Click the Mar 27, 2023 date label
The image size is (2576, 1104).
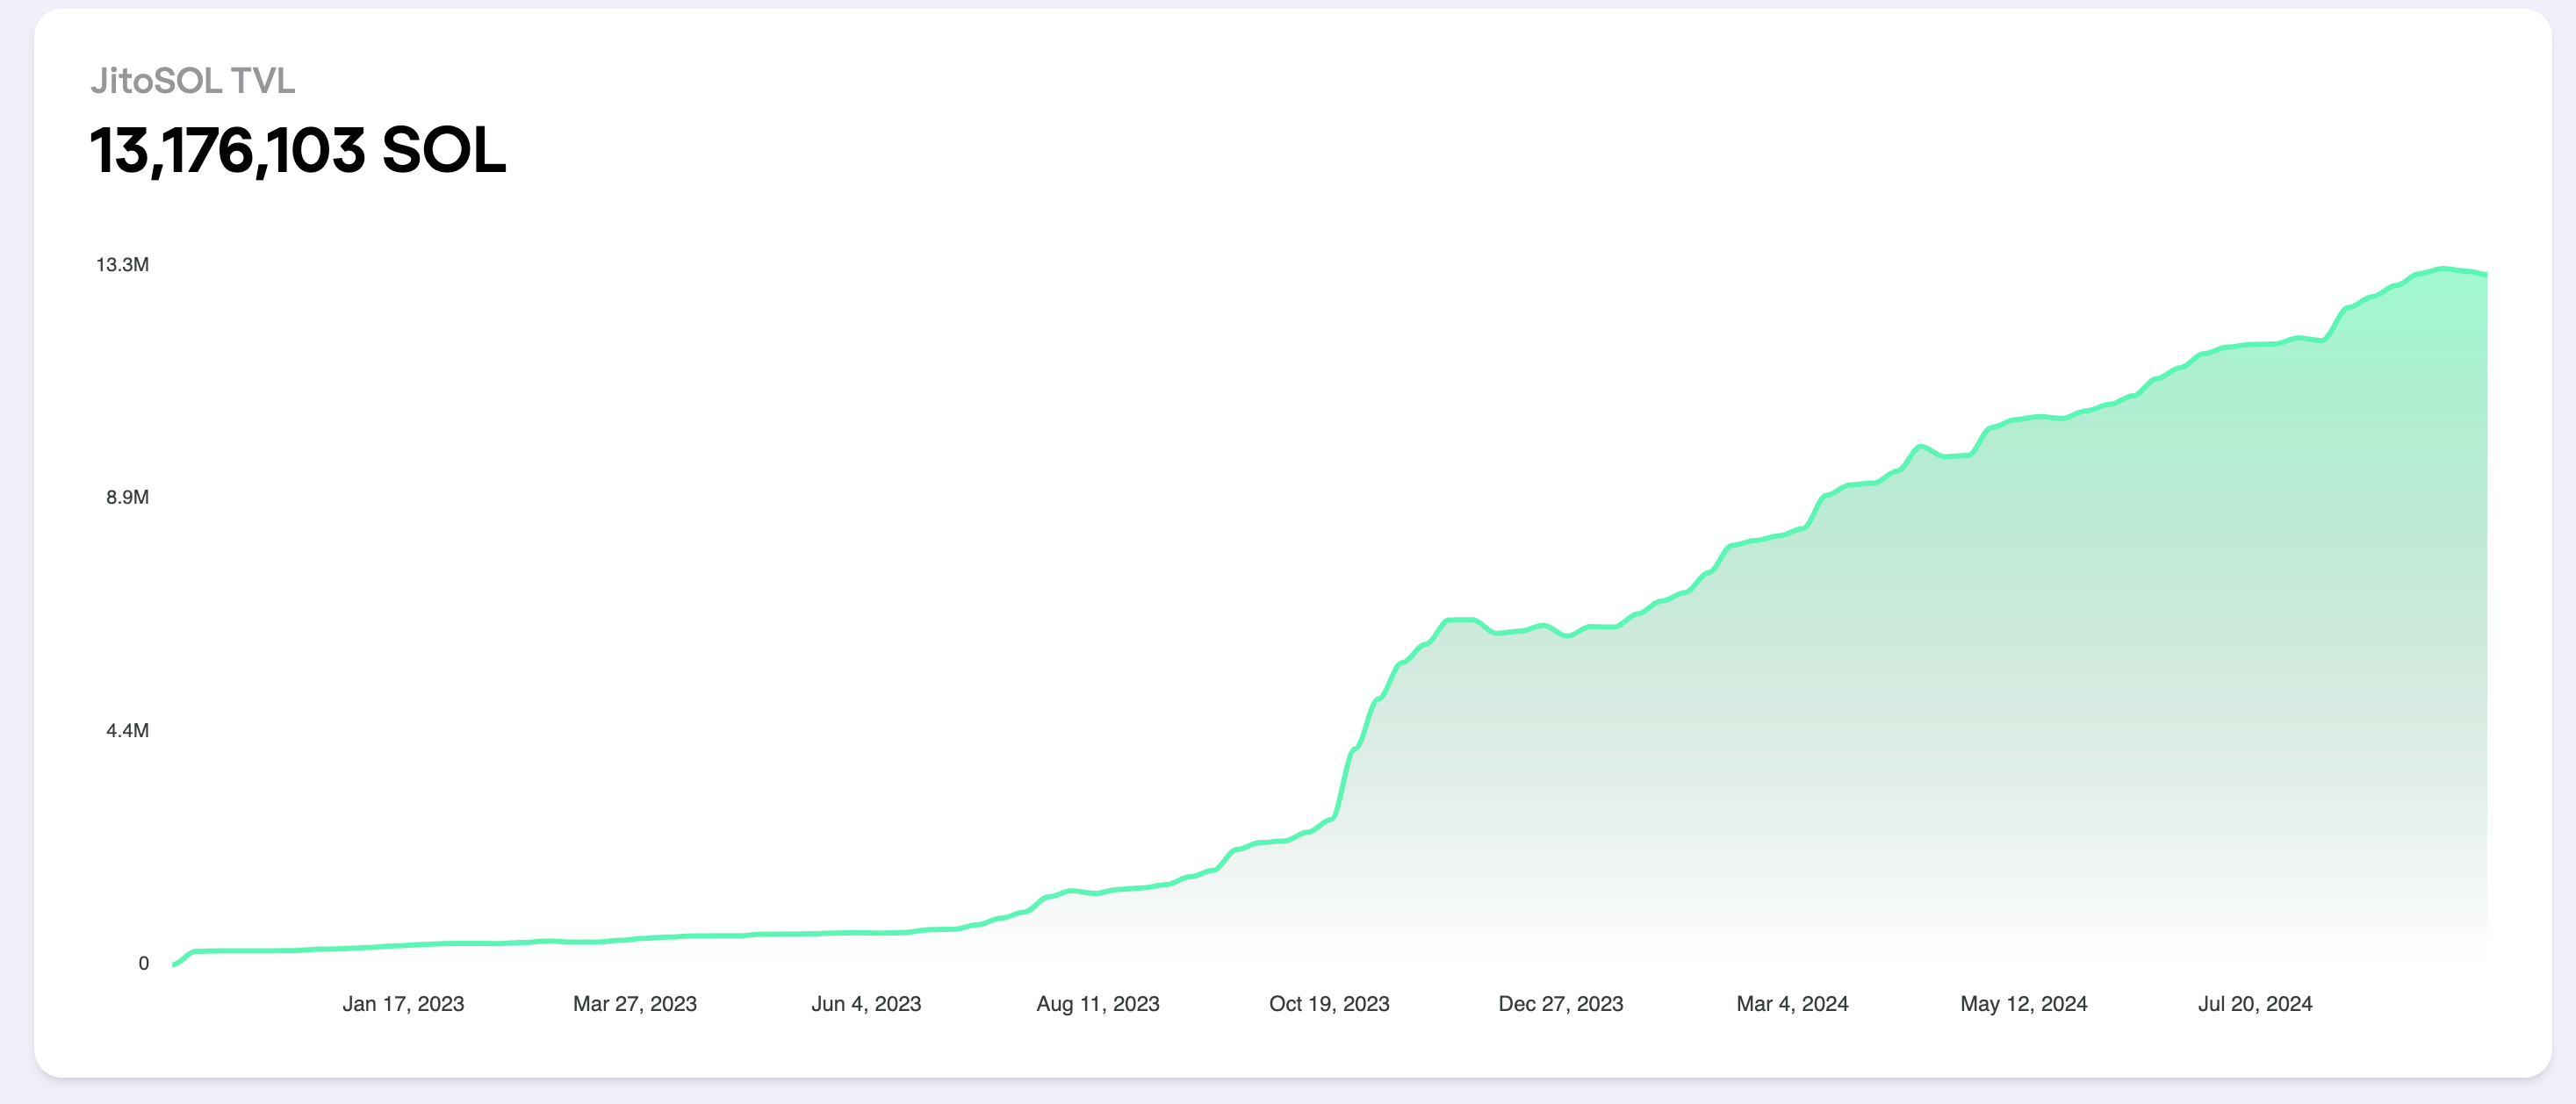pyautogui.click(x=634, y=1003)
